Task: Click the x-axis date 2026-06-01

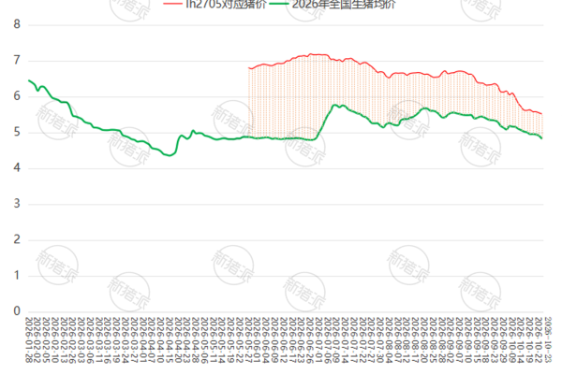Action: 257,340
